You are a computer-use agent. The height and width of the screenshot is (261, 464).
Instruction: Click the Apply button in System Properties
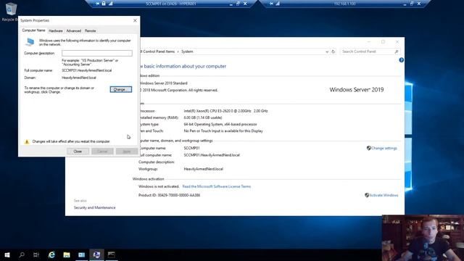tap(127, 152)
